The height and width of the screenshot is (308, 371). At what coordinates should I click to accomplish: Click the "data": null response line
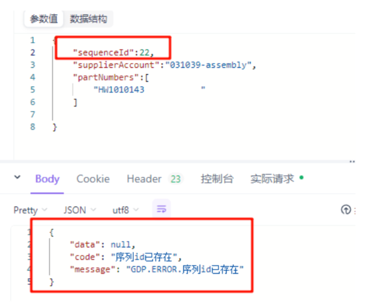pos(102,244)
